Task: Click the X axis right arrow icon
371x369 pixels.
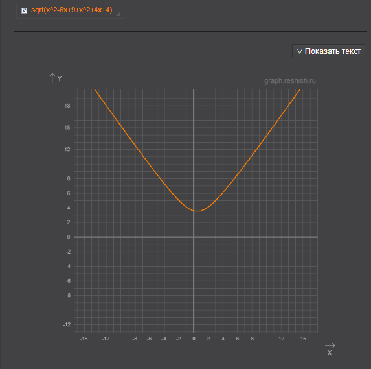Action: [x=330, y=346]
